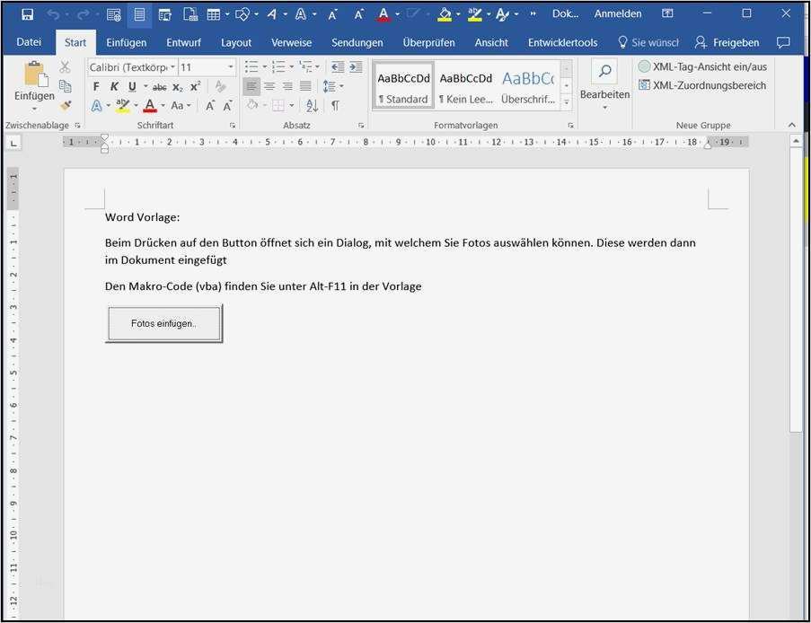Apply yellow text highlight color

coord(122,106)
